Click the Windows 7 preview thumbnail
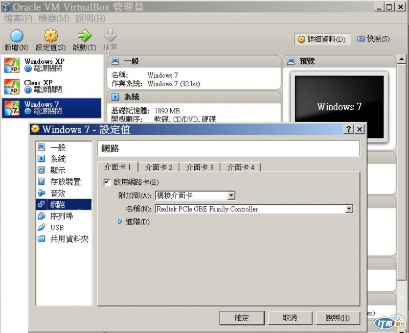The width and height of the screenshot is (409, 333). tap(339, 107)
